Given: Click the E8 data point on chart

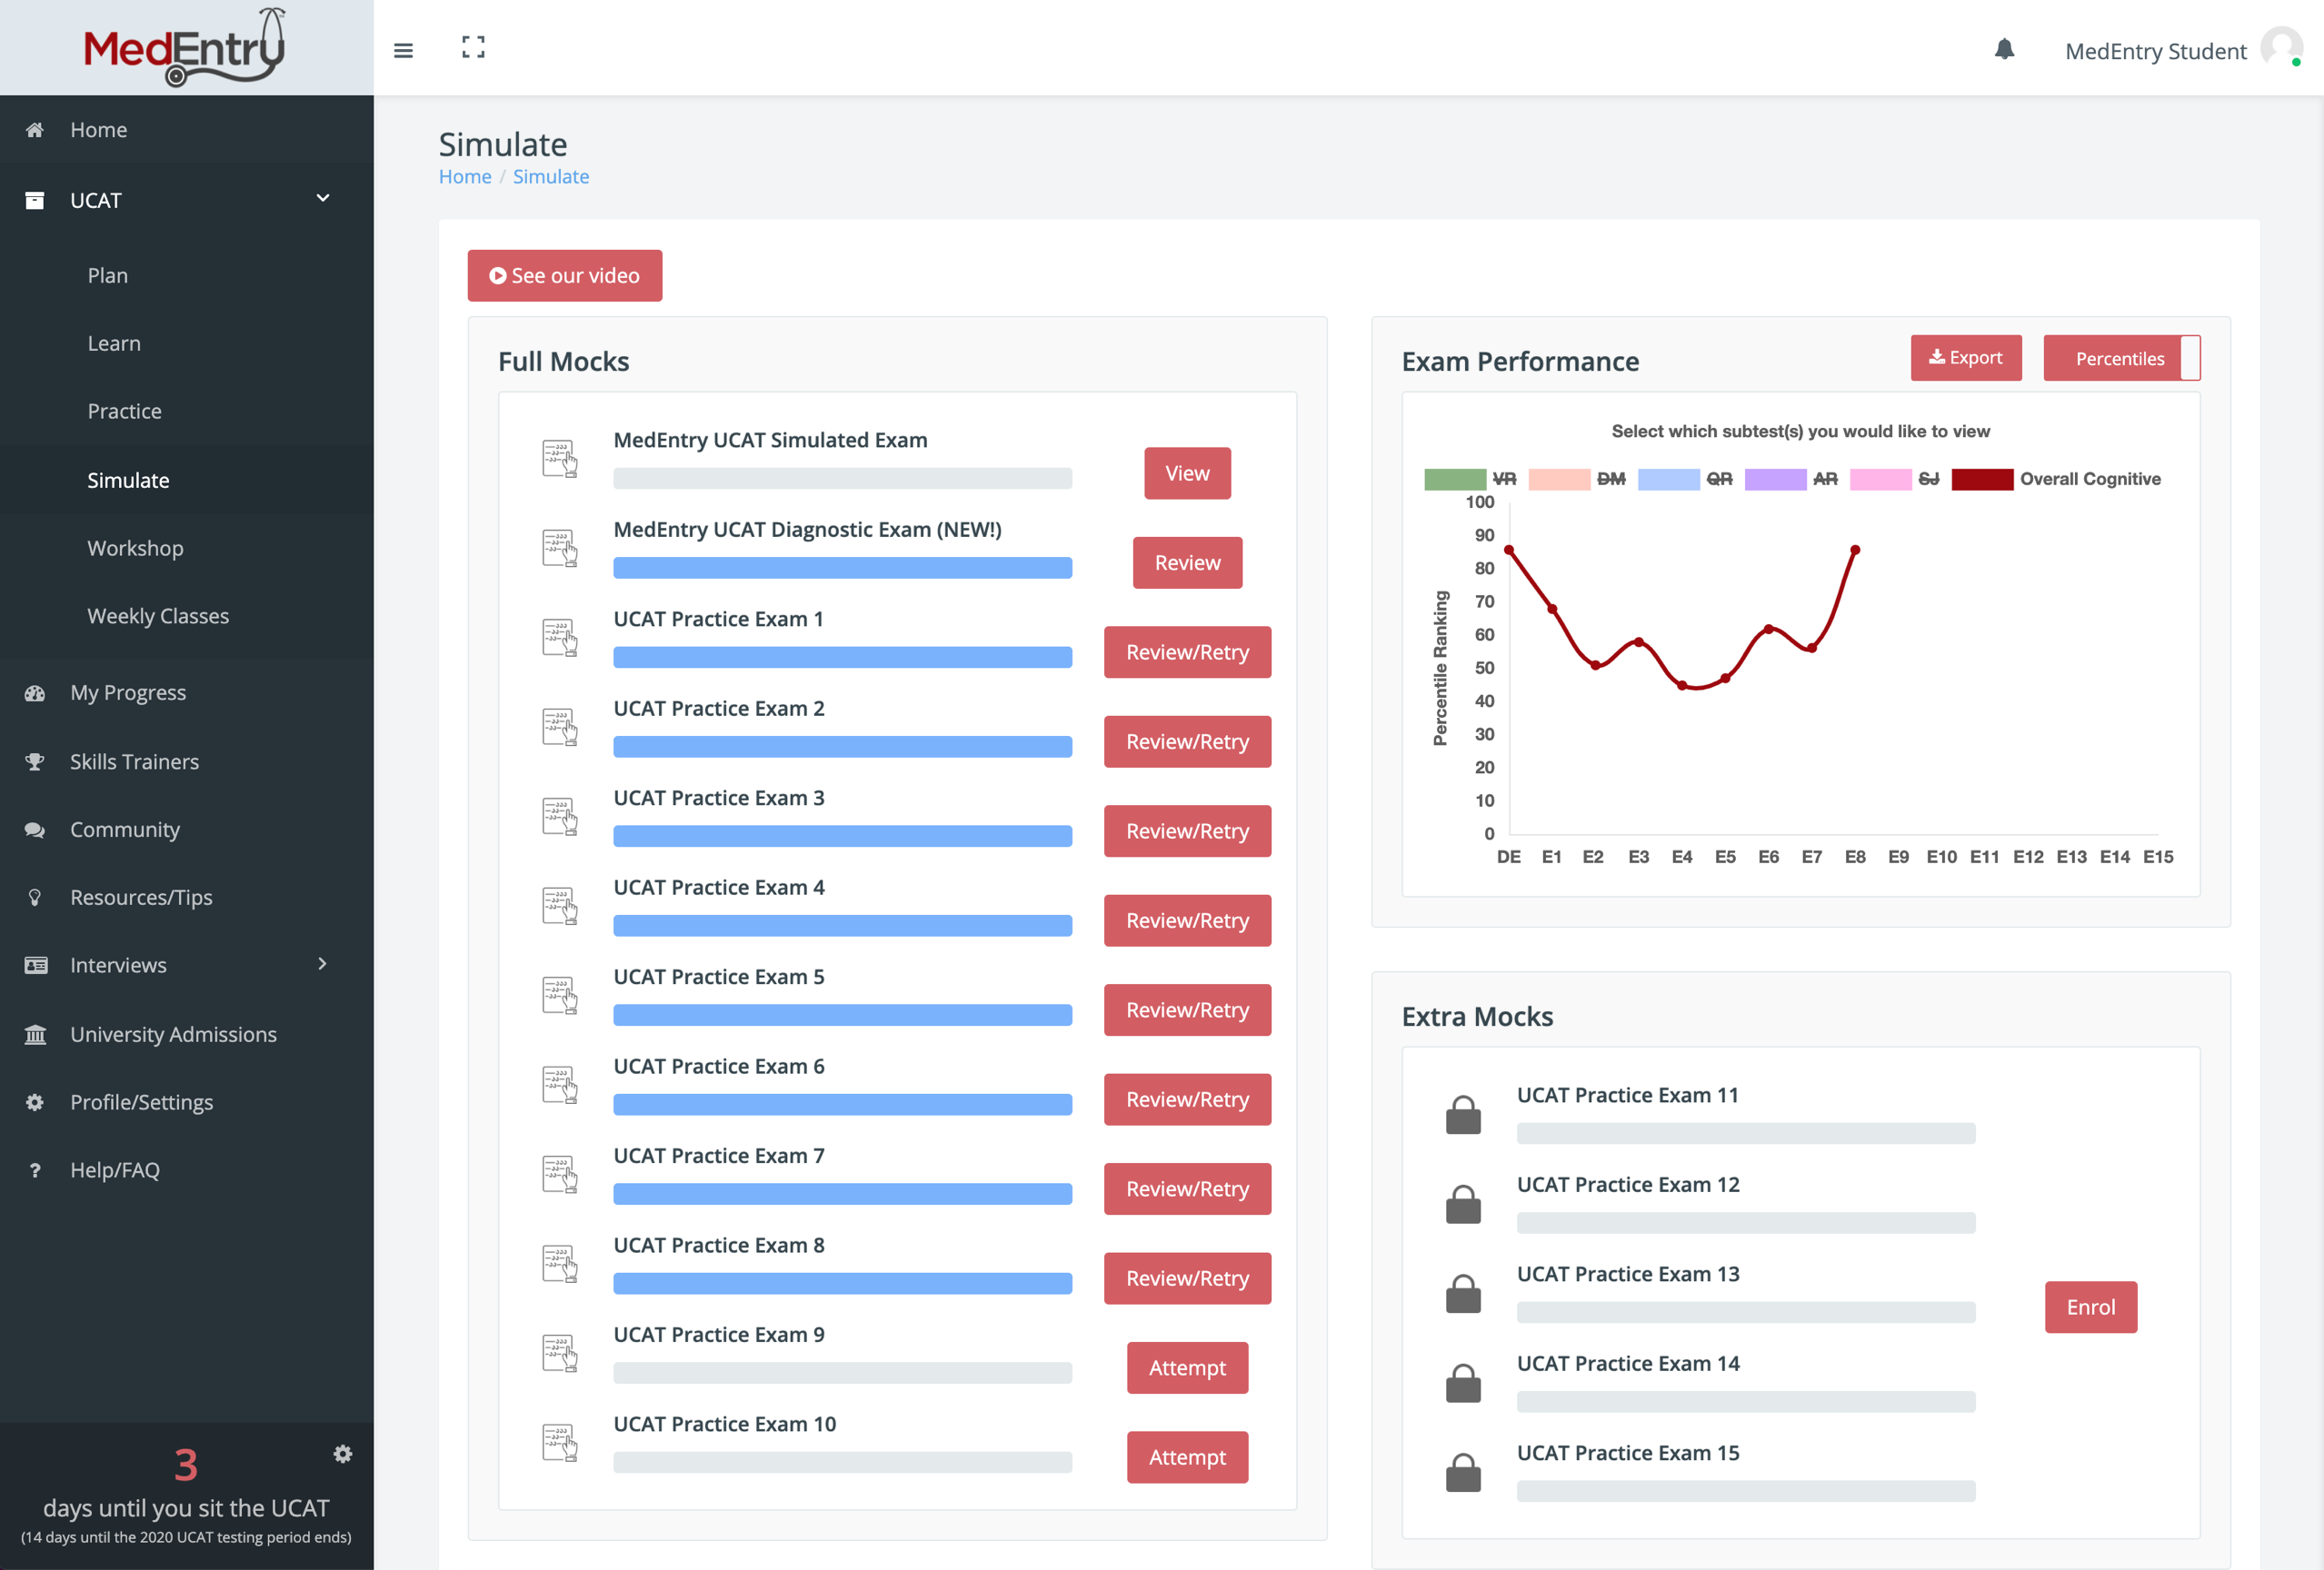Looking at the screenshot, I should pos(1855,550).
